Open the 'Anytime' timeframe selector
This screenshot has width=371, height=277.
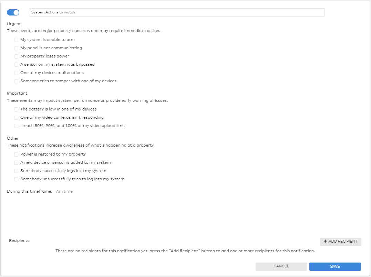(x=64, y=191)
